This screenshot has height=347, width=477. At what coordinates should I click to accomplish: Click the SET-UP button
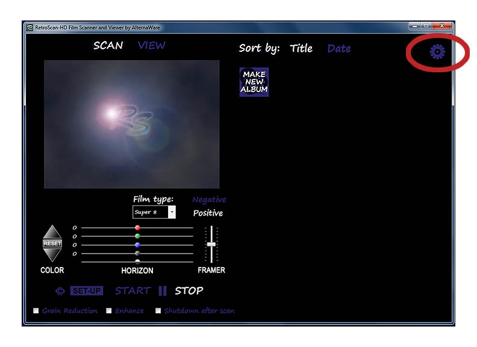(x=87, y=291)
